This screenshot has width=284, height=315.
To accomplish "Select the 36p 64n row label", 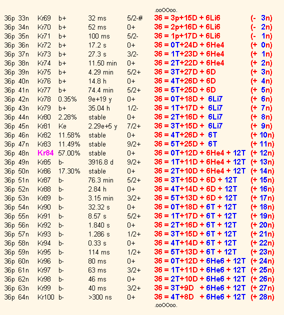I will (x=16, y=297).
